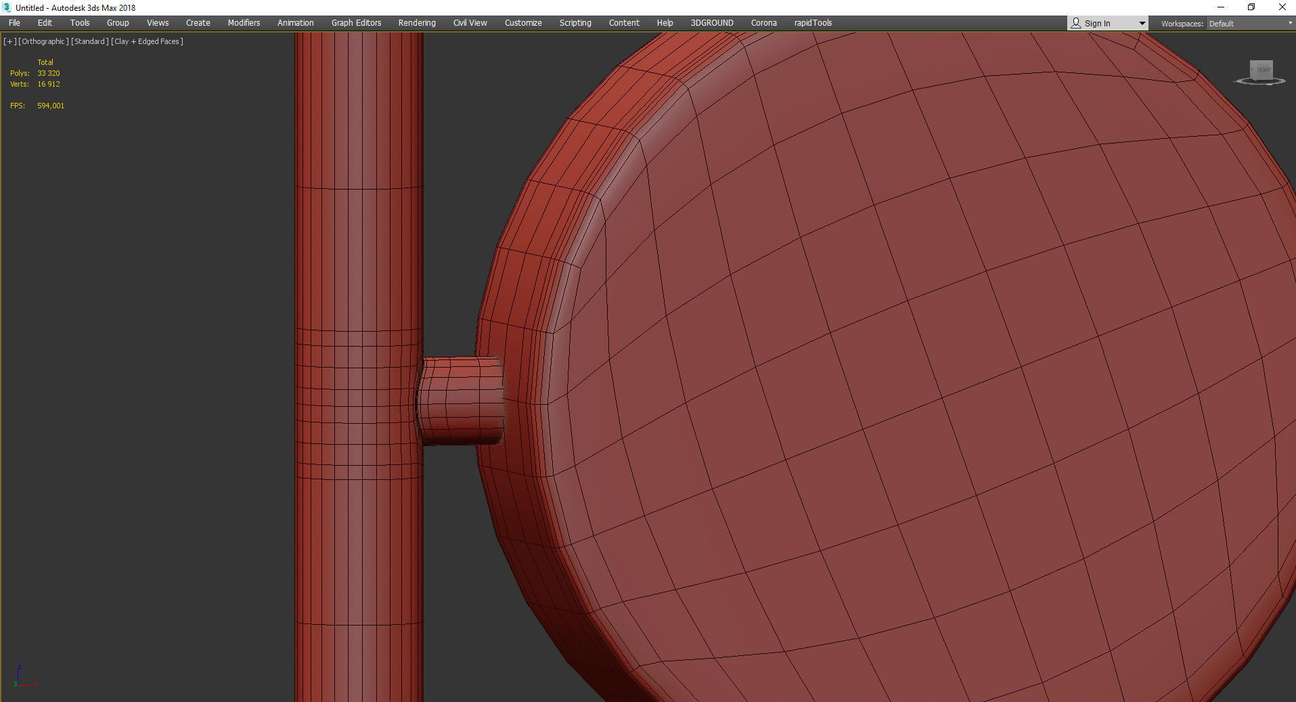
Task: Open the Help menu
Action: coord(665,23)
